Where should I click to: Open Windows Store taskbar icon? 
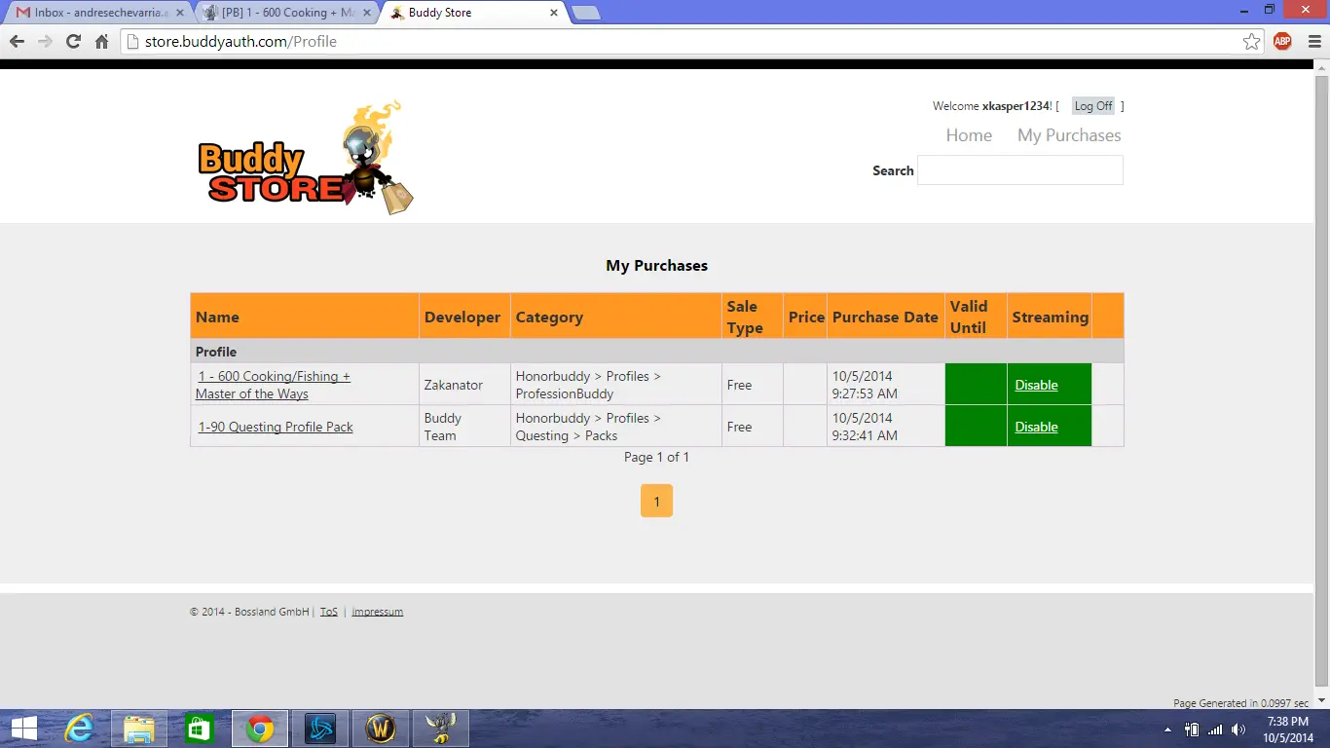199,729
